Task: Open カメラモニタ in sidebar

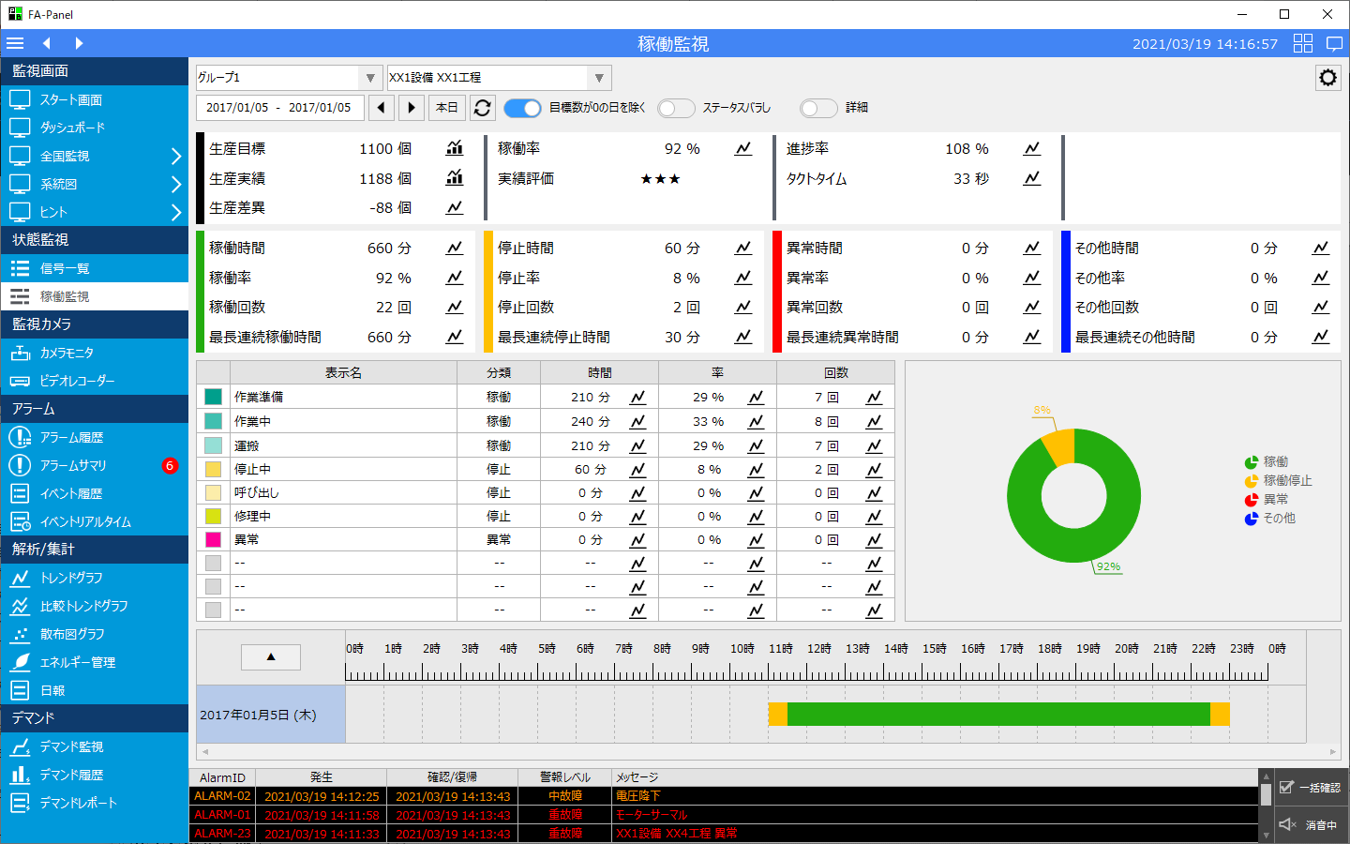Action: coord(94,353)
